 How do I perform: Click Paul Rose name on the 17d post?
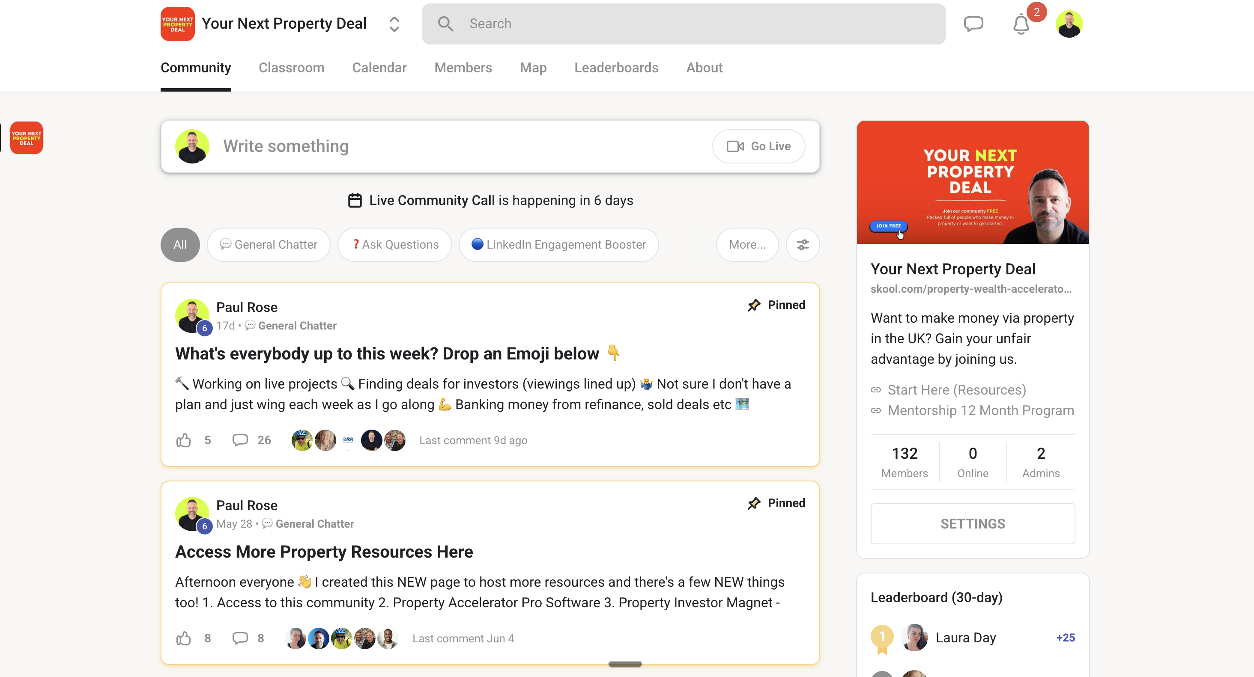click(x=247, y=307)
